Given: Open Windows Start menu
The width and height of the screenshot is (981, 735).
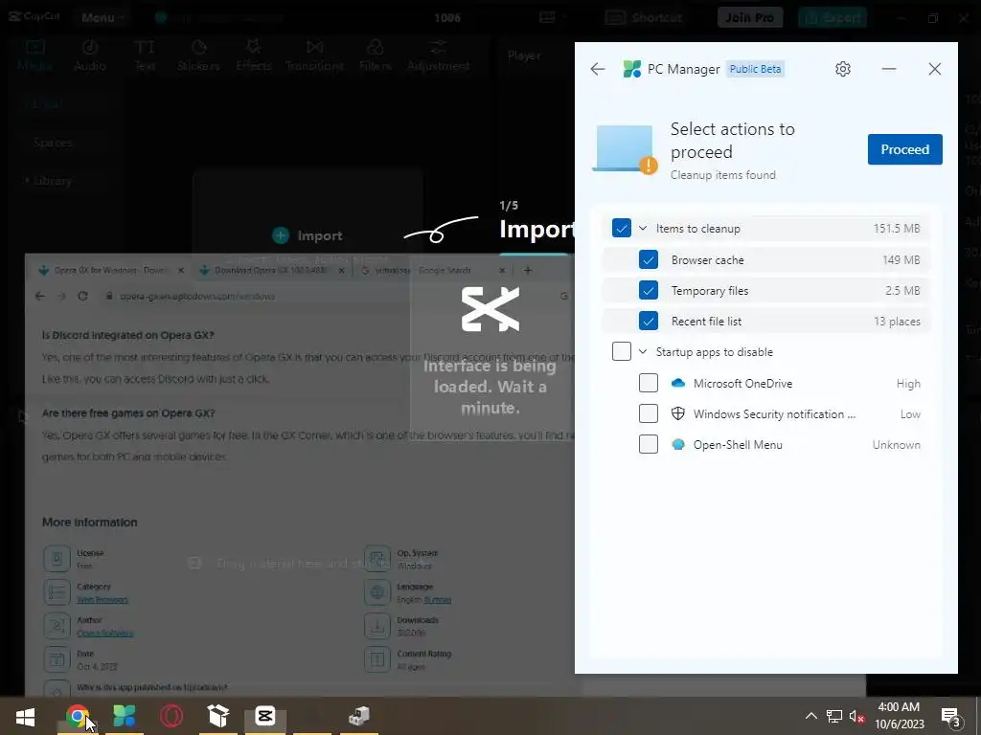Looking at the screenshot, I should coord(26,716).
